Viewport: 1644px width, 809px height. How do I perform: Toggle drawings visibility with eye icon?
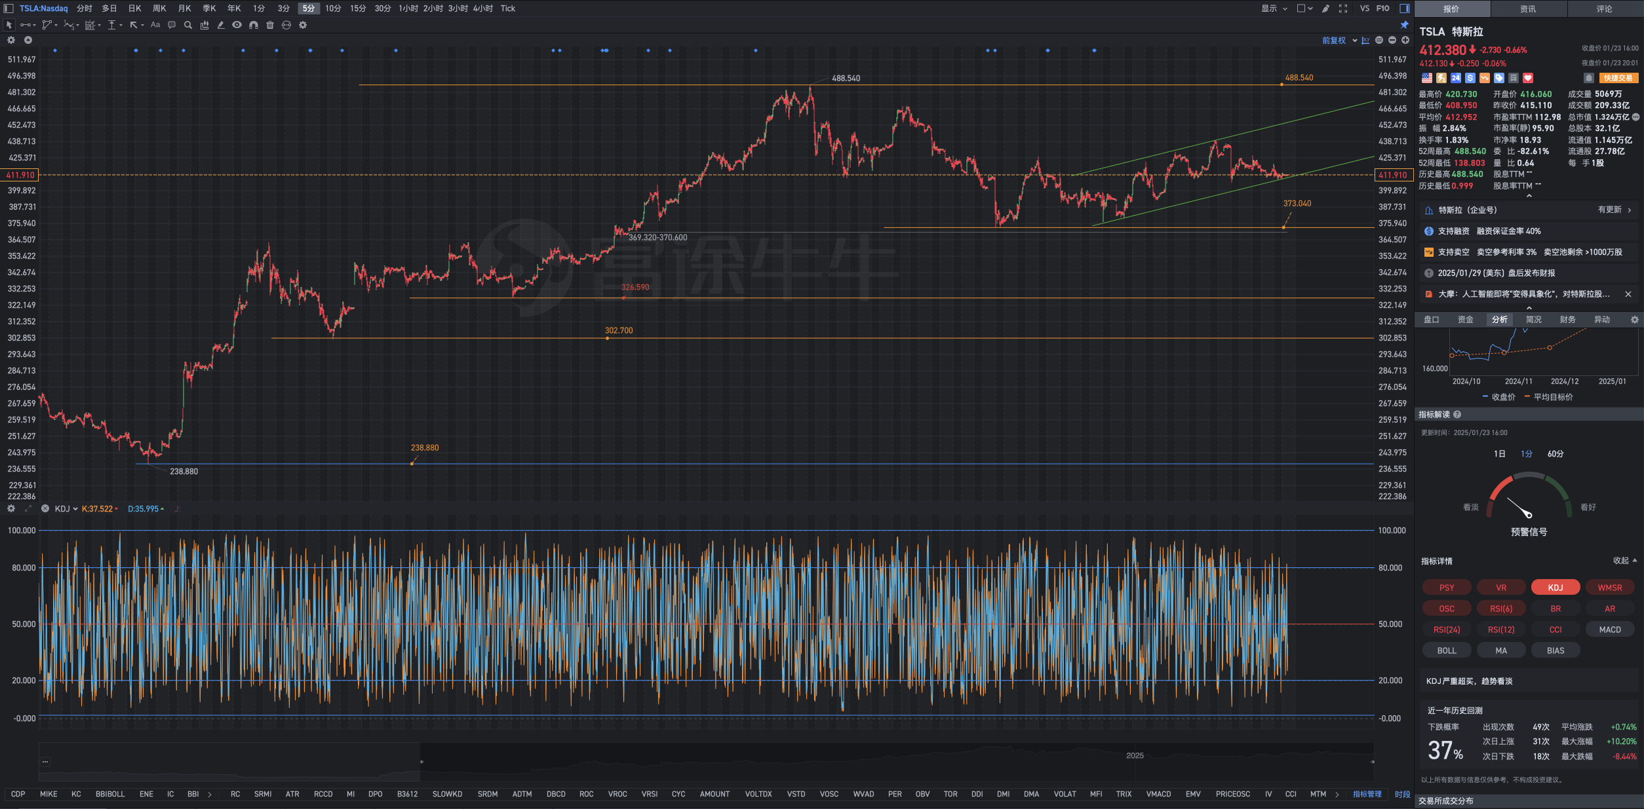tap(237, 25)
